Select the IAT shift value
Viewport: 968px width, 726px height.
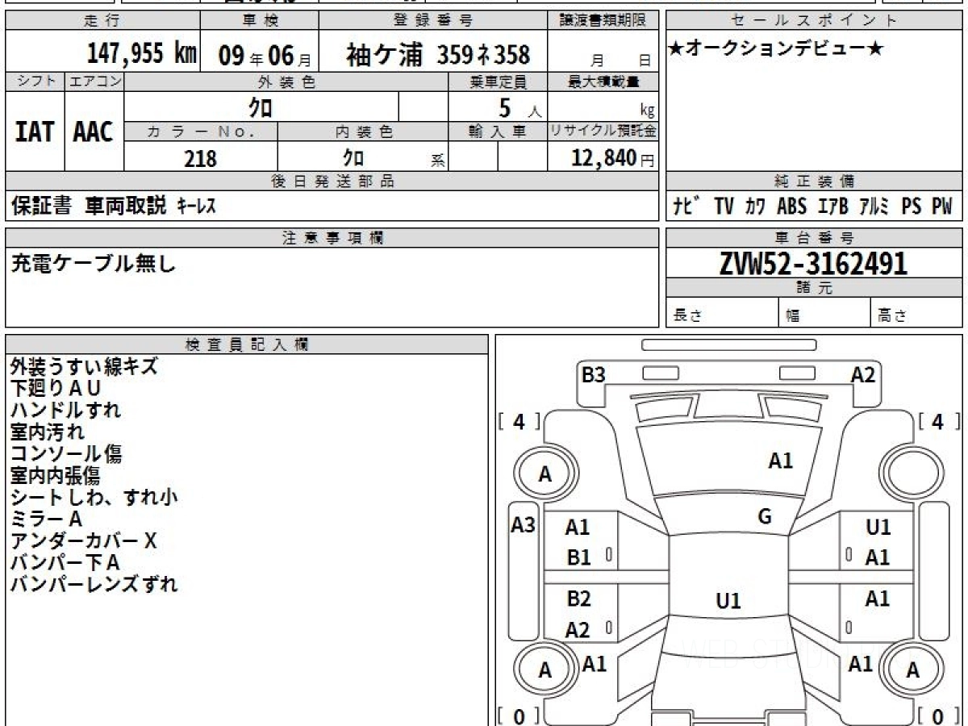(35, 133)
